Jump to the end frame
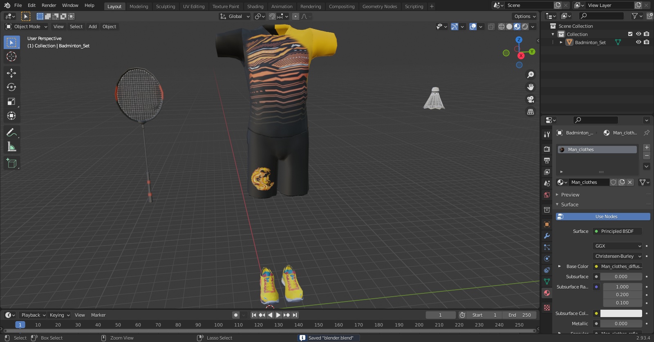Image resolution: width=654 pixels, height=342 pixels. click(x=295, y=315)
